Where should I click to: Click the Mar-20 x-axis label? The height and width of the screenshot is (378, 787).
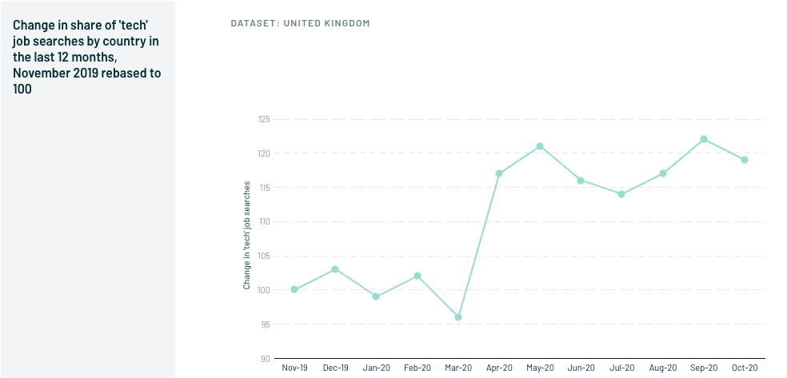(x=458, y=368)
